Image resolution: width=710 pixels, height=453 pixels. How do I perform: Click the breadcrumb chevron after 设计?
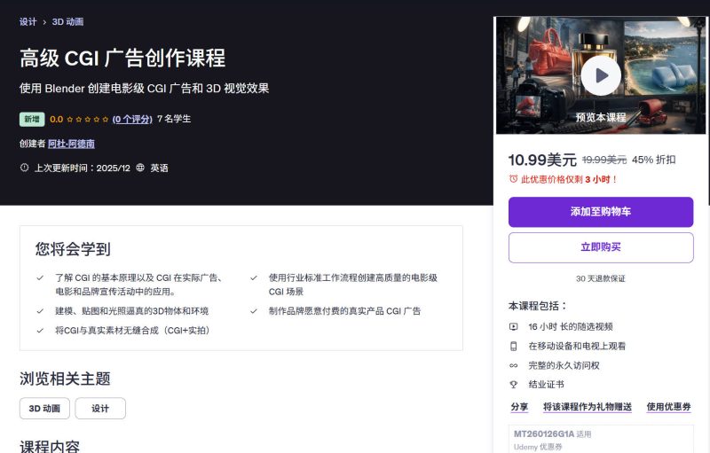tap(44, 22)
